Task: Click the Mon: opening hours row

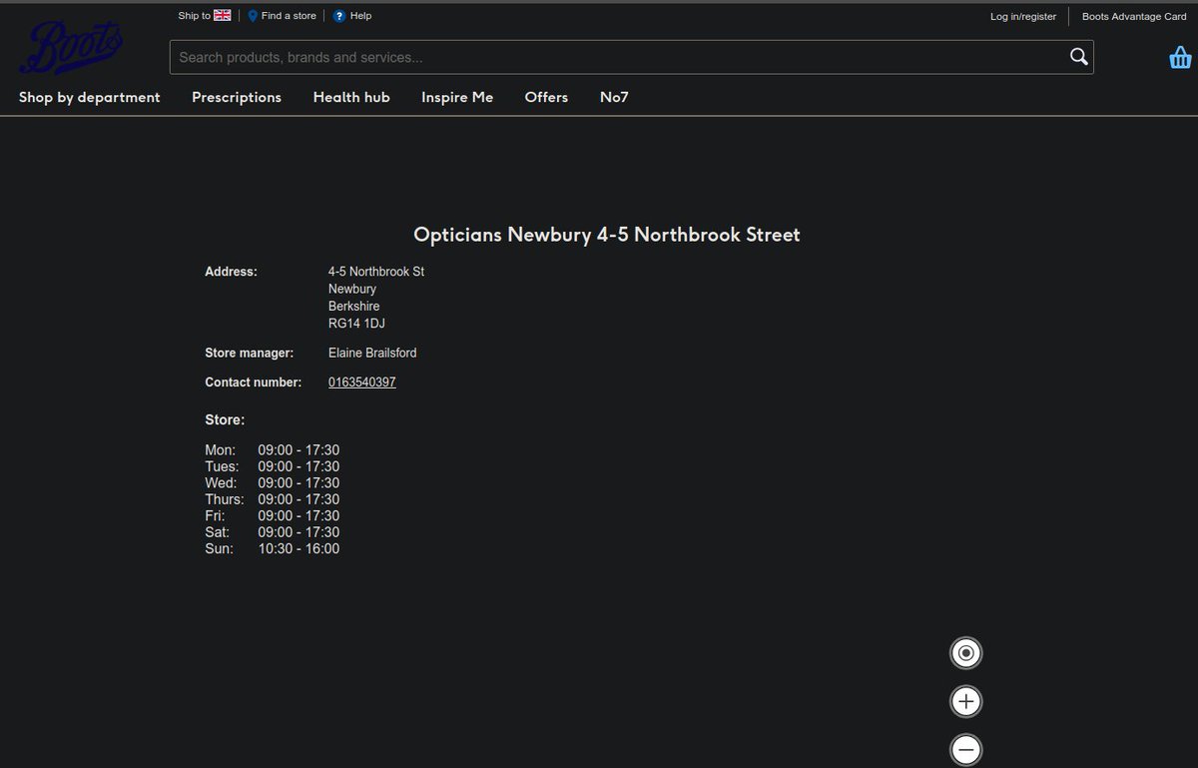Action: click(x=273, y=450)
